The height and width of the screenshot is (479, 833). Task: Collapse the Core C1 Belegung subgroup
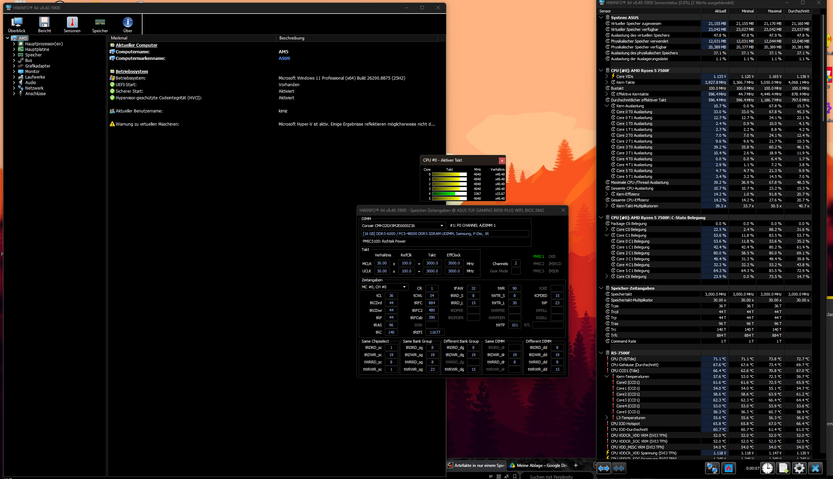tap(607, 235)
